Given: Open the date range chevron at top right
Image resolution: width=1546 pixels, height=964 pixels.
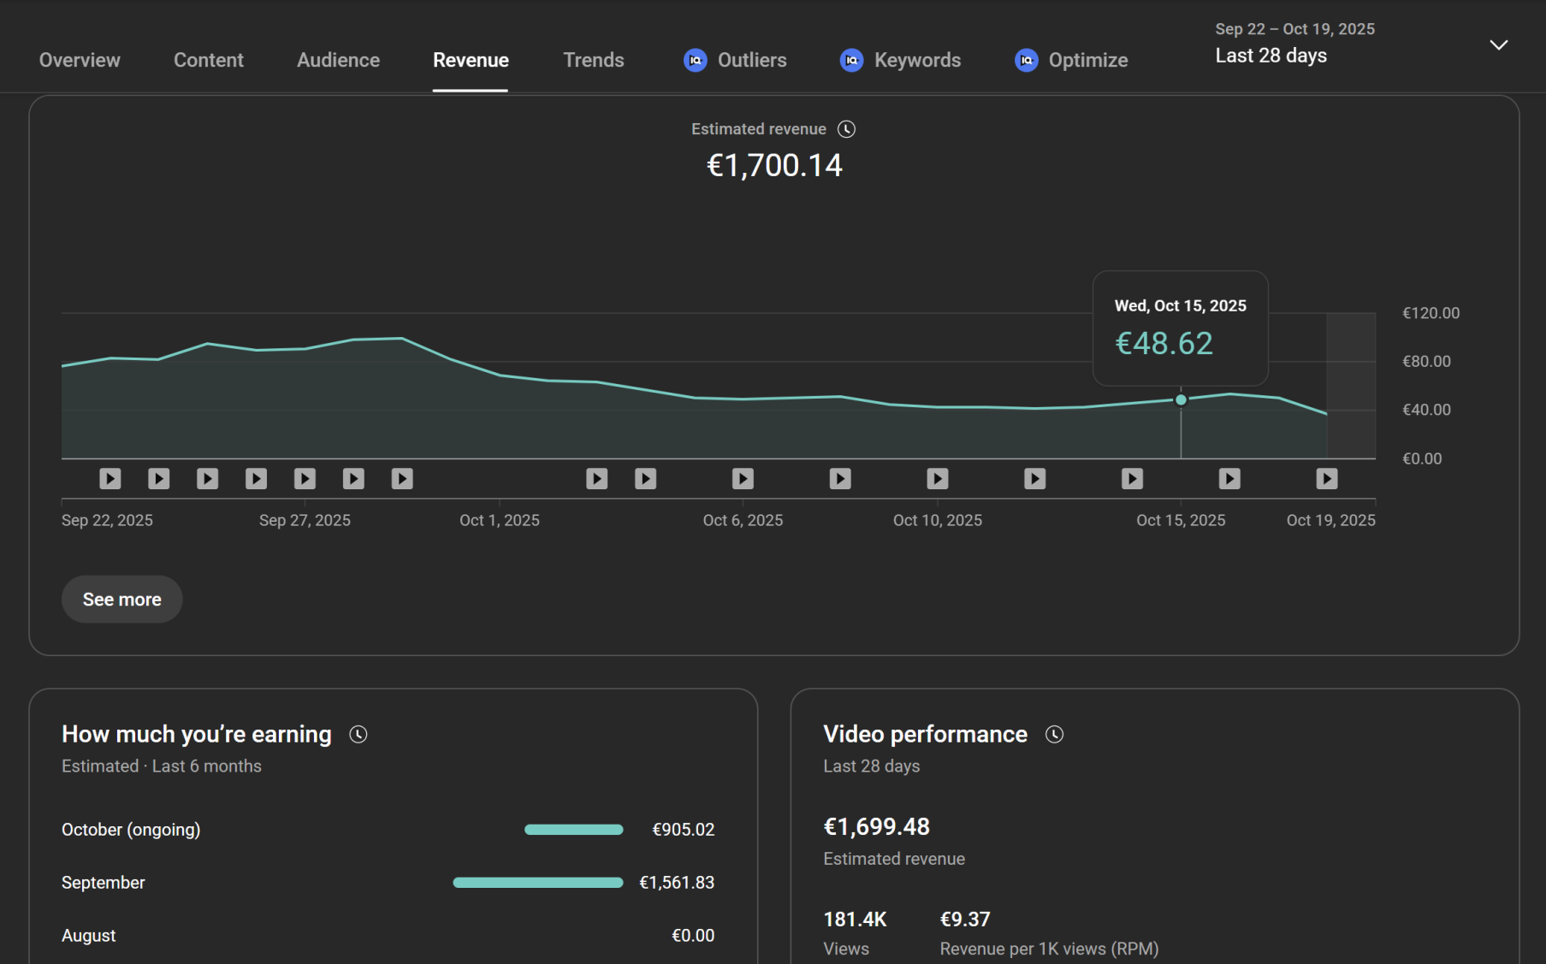Looking at the screenshot, I should tap(1498, 44).
